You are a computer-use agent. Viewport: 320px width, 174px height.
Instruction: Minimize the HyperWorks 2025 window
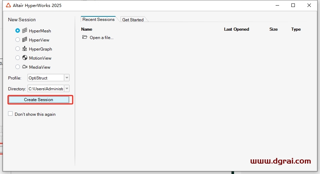pyautogui.click(x=277, y=5)
